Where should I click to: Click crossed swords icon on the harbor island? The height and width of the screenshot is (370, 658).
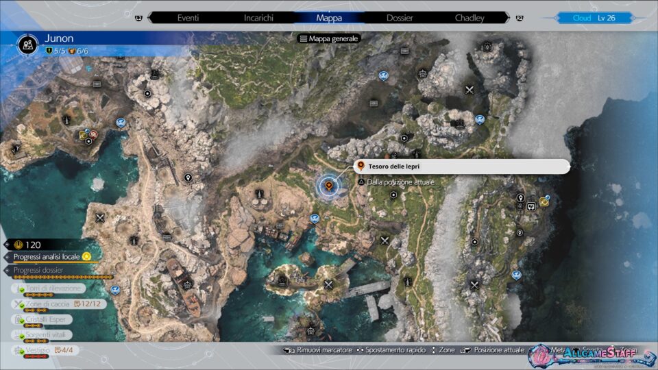[x=328, y=285]
